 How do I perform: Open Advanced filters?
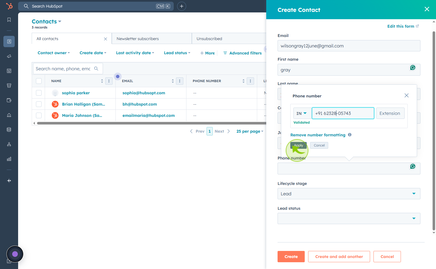pyautogui.click(x=242, y=53)
